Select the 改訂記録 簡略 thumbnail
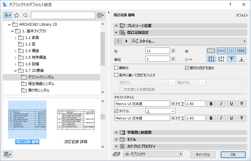This screenshot has height=161, width=251. click(x=27, y=120)
